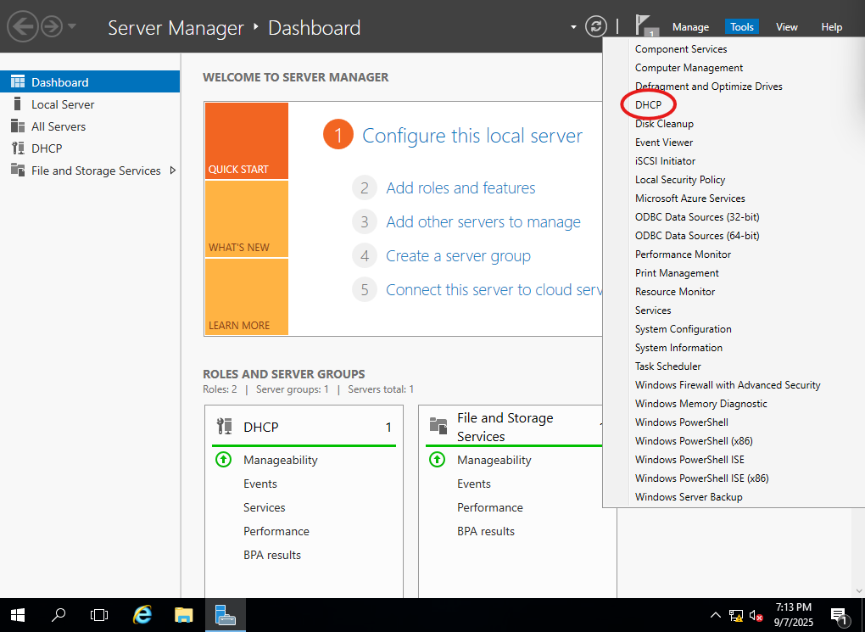Click File and Storage Services sidebar icon
Screen dimensions: 865x632
tap(18, 171)
